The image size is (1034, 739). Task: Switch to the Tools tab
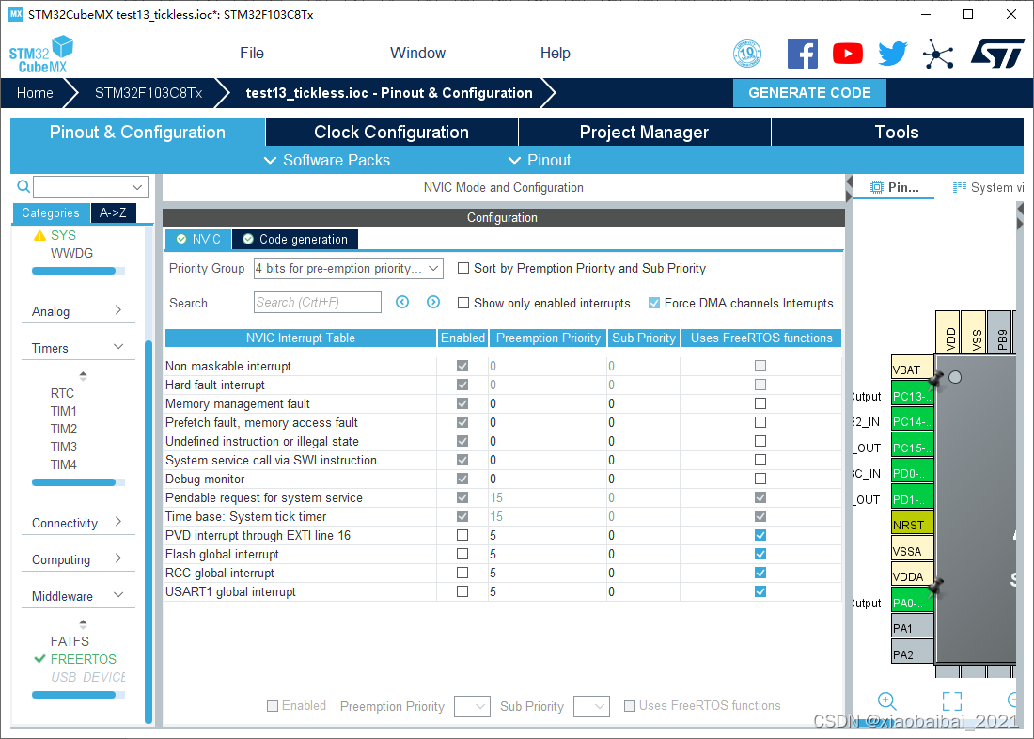tap(897, 132)
